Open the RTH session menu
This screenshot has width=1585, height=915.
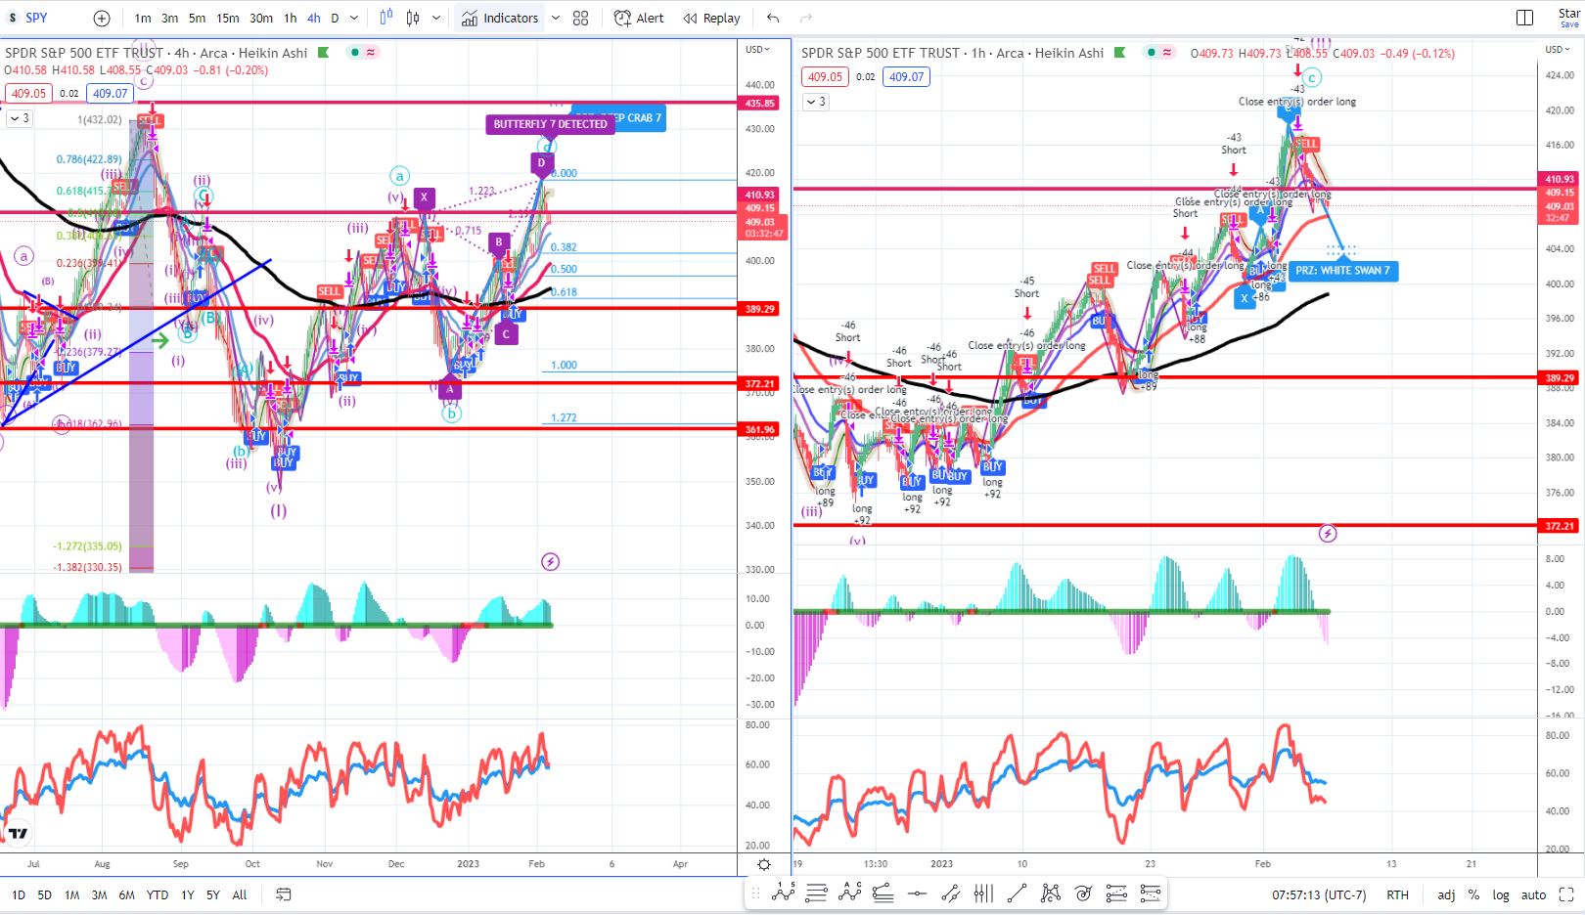pos(1397,894)
